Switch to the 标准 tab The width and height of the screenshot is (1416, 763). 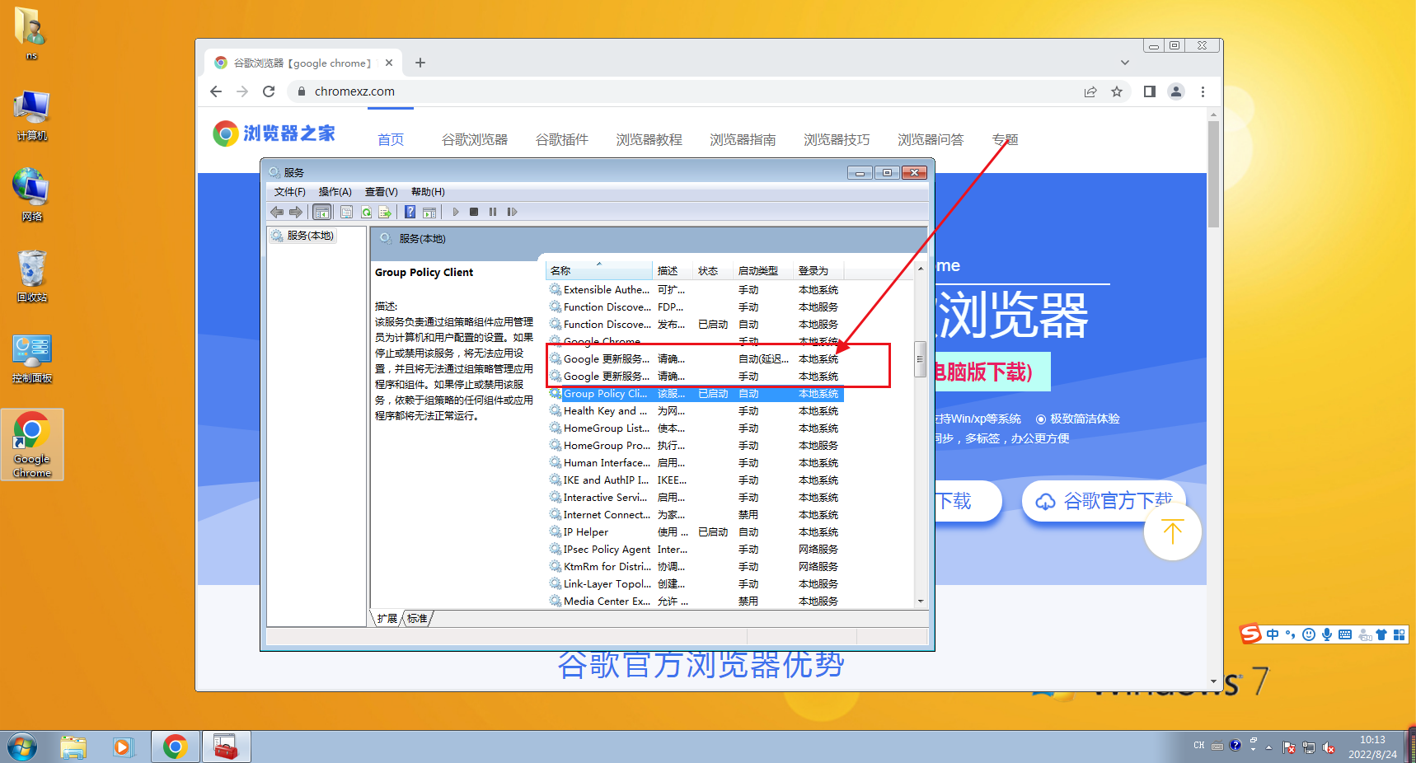418,618
